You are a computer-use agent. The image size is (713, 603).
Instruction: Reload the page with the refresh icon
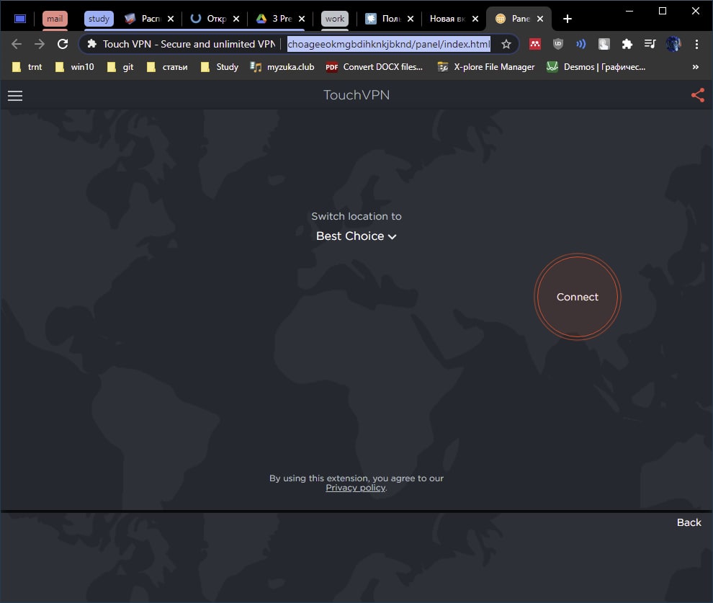[x=63, y=44]
